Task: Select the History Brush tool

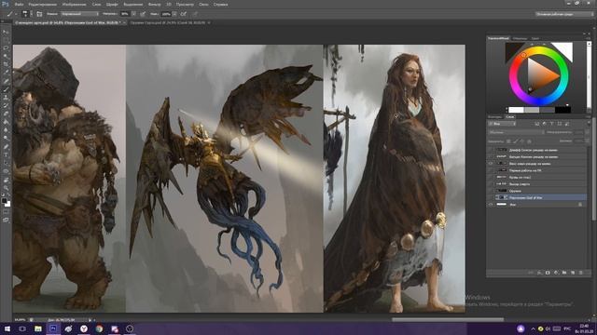Action: click(x=6, y=105)
